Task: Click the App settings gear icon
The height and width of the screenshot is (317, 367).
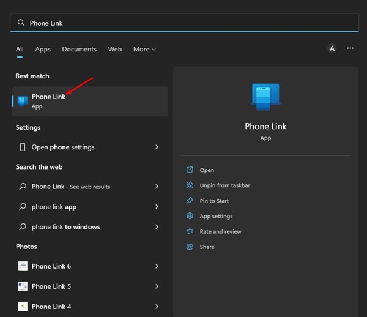Action: tap(190, 216)
